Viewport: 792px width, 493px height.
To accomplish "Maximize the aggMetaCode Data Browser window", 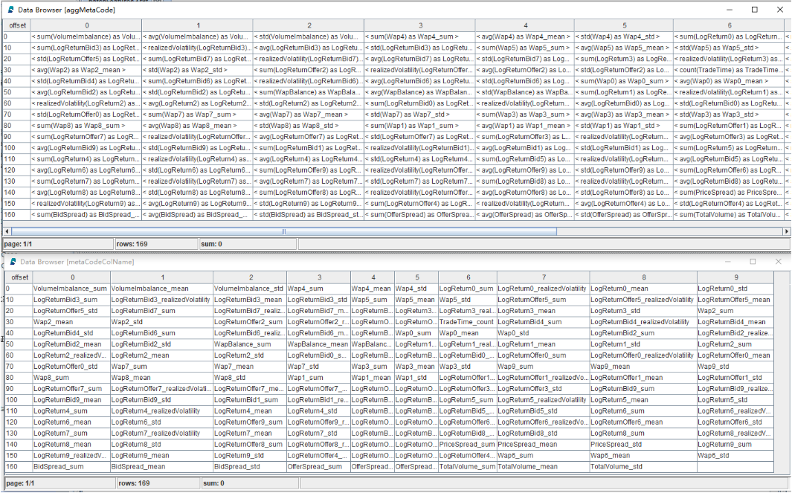I will [x=755, y=10].
